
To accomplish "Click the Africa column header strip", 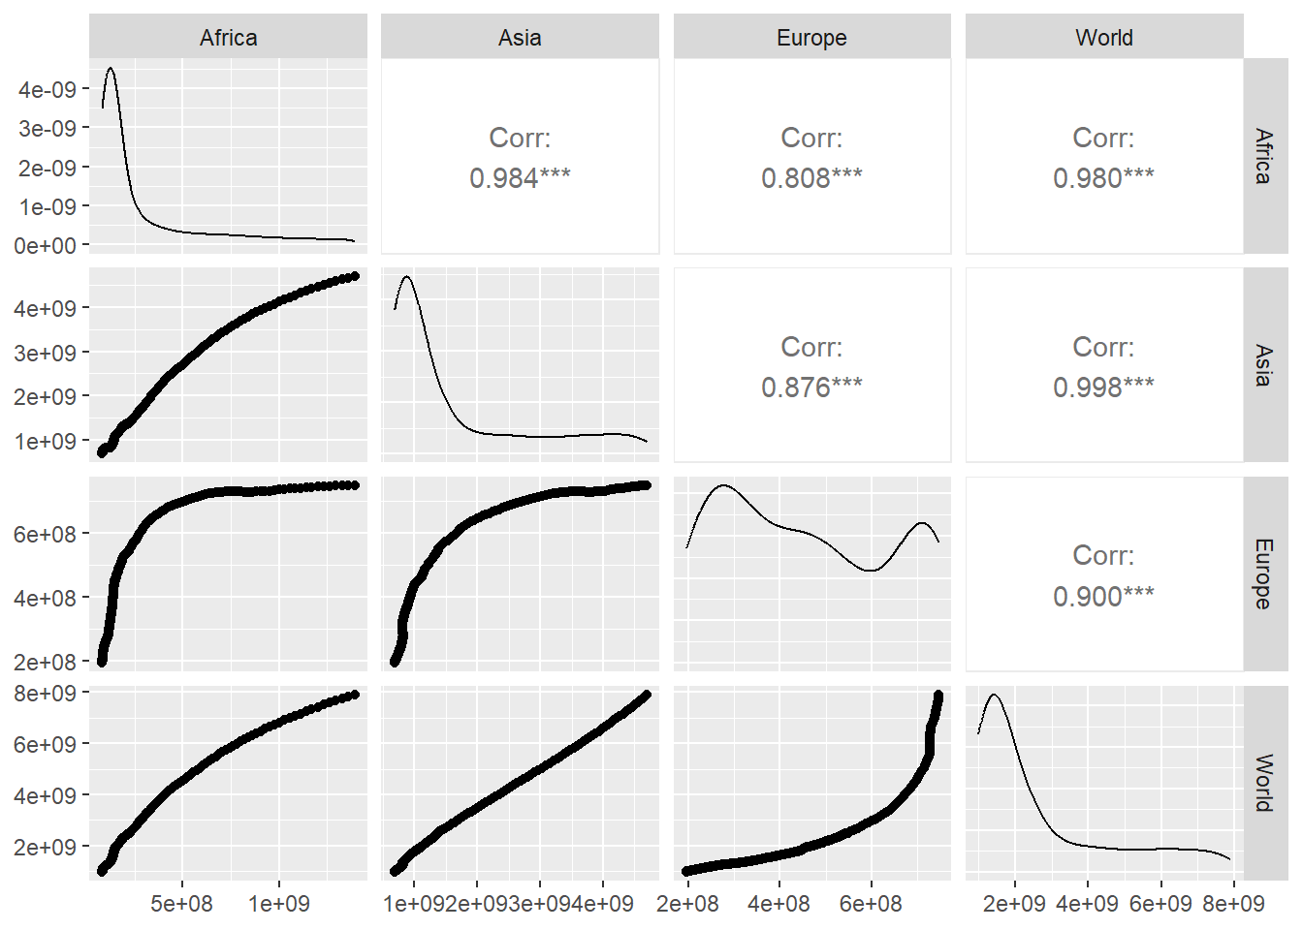I will [228, 37].
